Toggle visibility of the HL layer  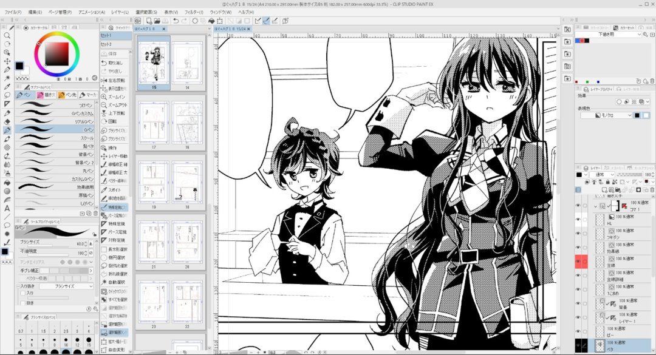578,220
